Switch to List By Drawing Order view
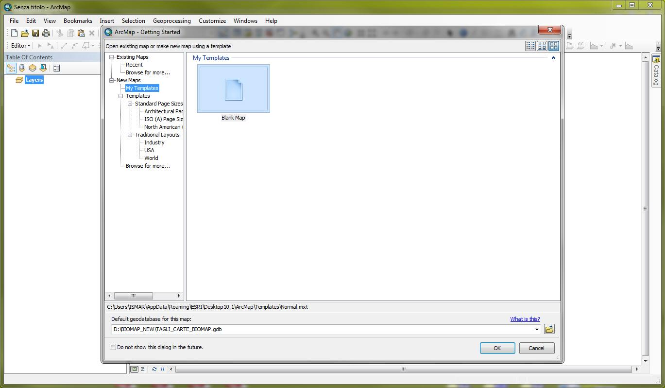The height and width of the screenshot is (388, 665). [x=11, y=69]
